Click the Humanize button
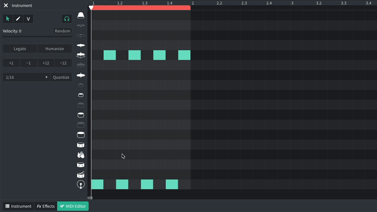The height and width of the screenshot is (212, 377). point(54,49)
